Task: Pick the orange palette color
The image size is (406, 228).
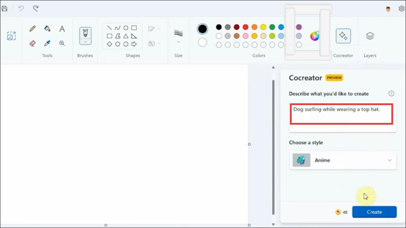Action: pyautogui.click(x=254, y=27)
